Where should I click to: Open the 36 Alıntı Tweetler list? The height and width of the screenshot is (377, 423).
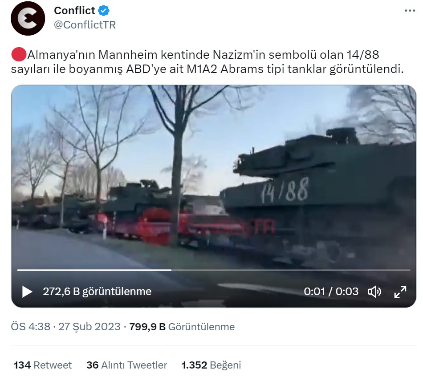pyautogui.click(x=126, y=365)
